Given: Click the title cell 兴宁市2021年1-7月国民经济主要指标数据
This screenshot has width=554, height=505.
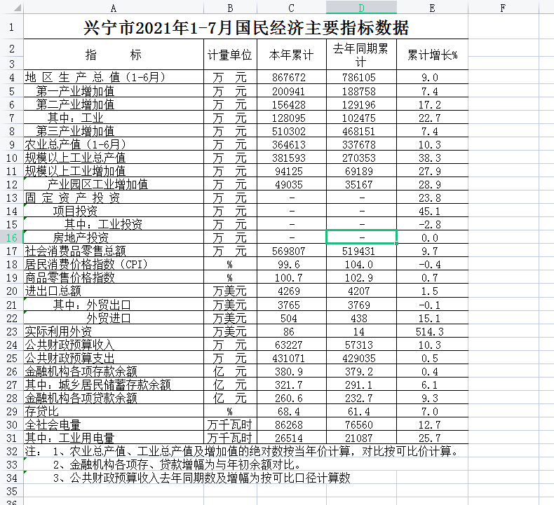Looking at the screenshot, I should [x=245, y=29].
